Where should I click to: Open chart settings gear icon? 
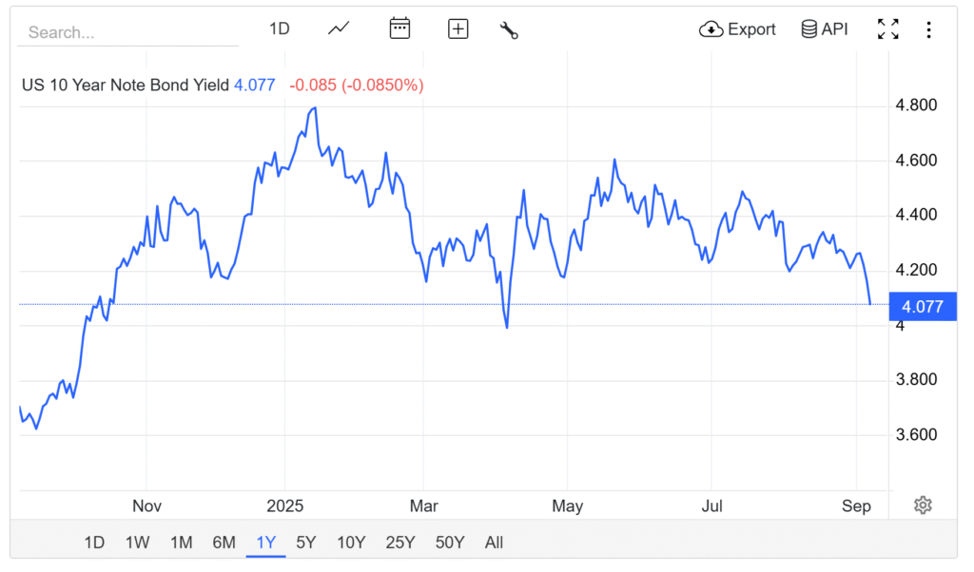[922, 505]
